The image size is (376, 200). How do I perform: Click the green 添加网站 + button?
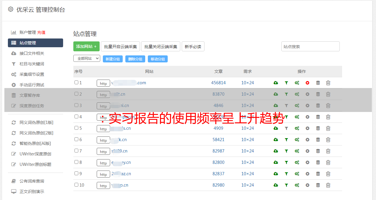(x=86, y=46)
